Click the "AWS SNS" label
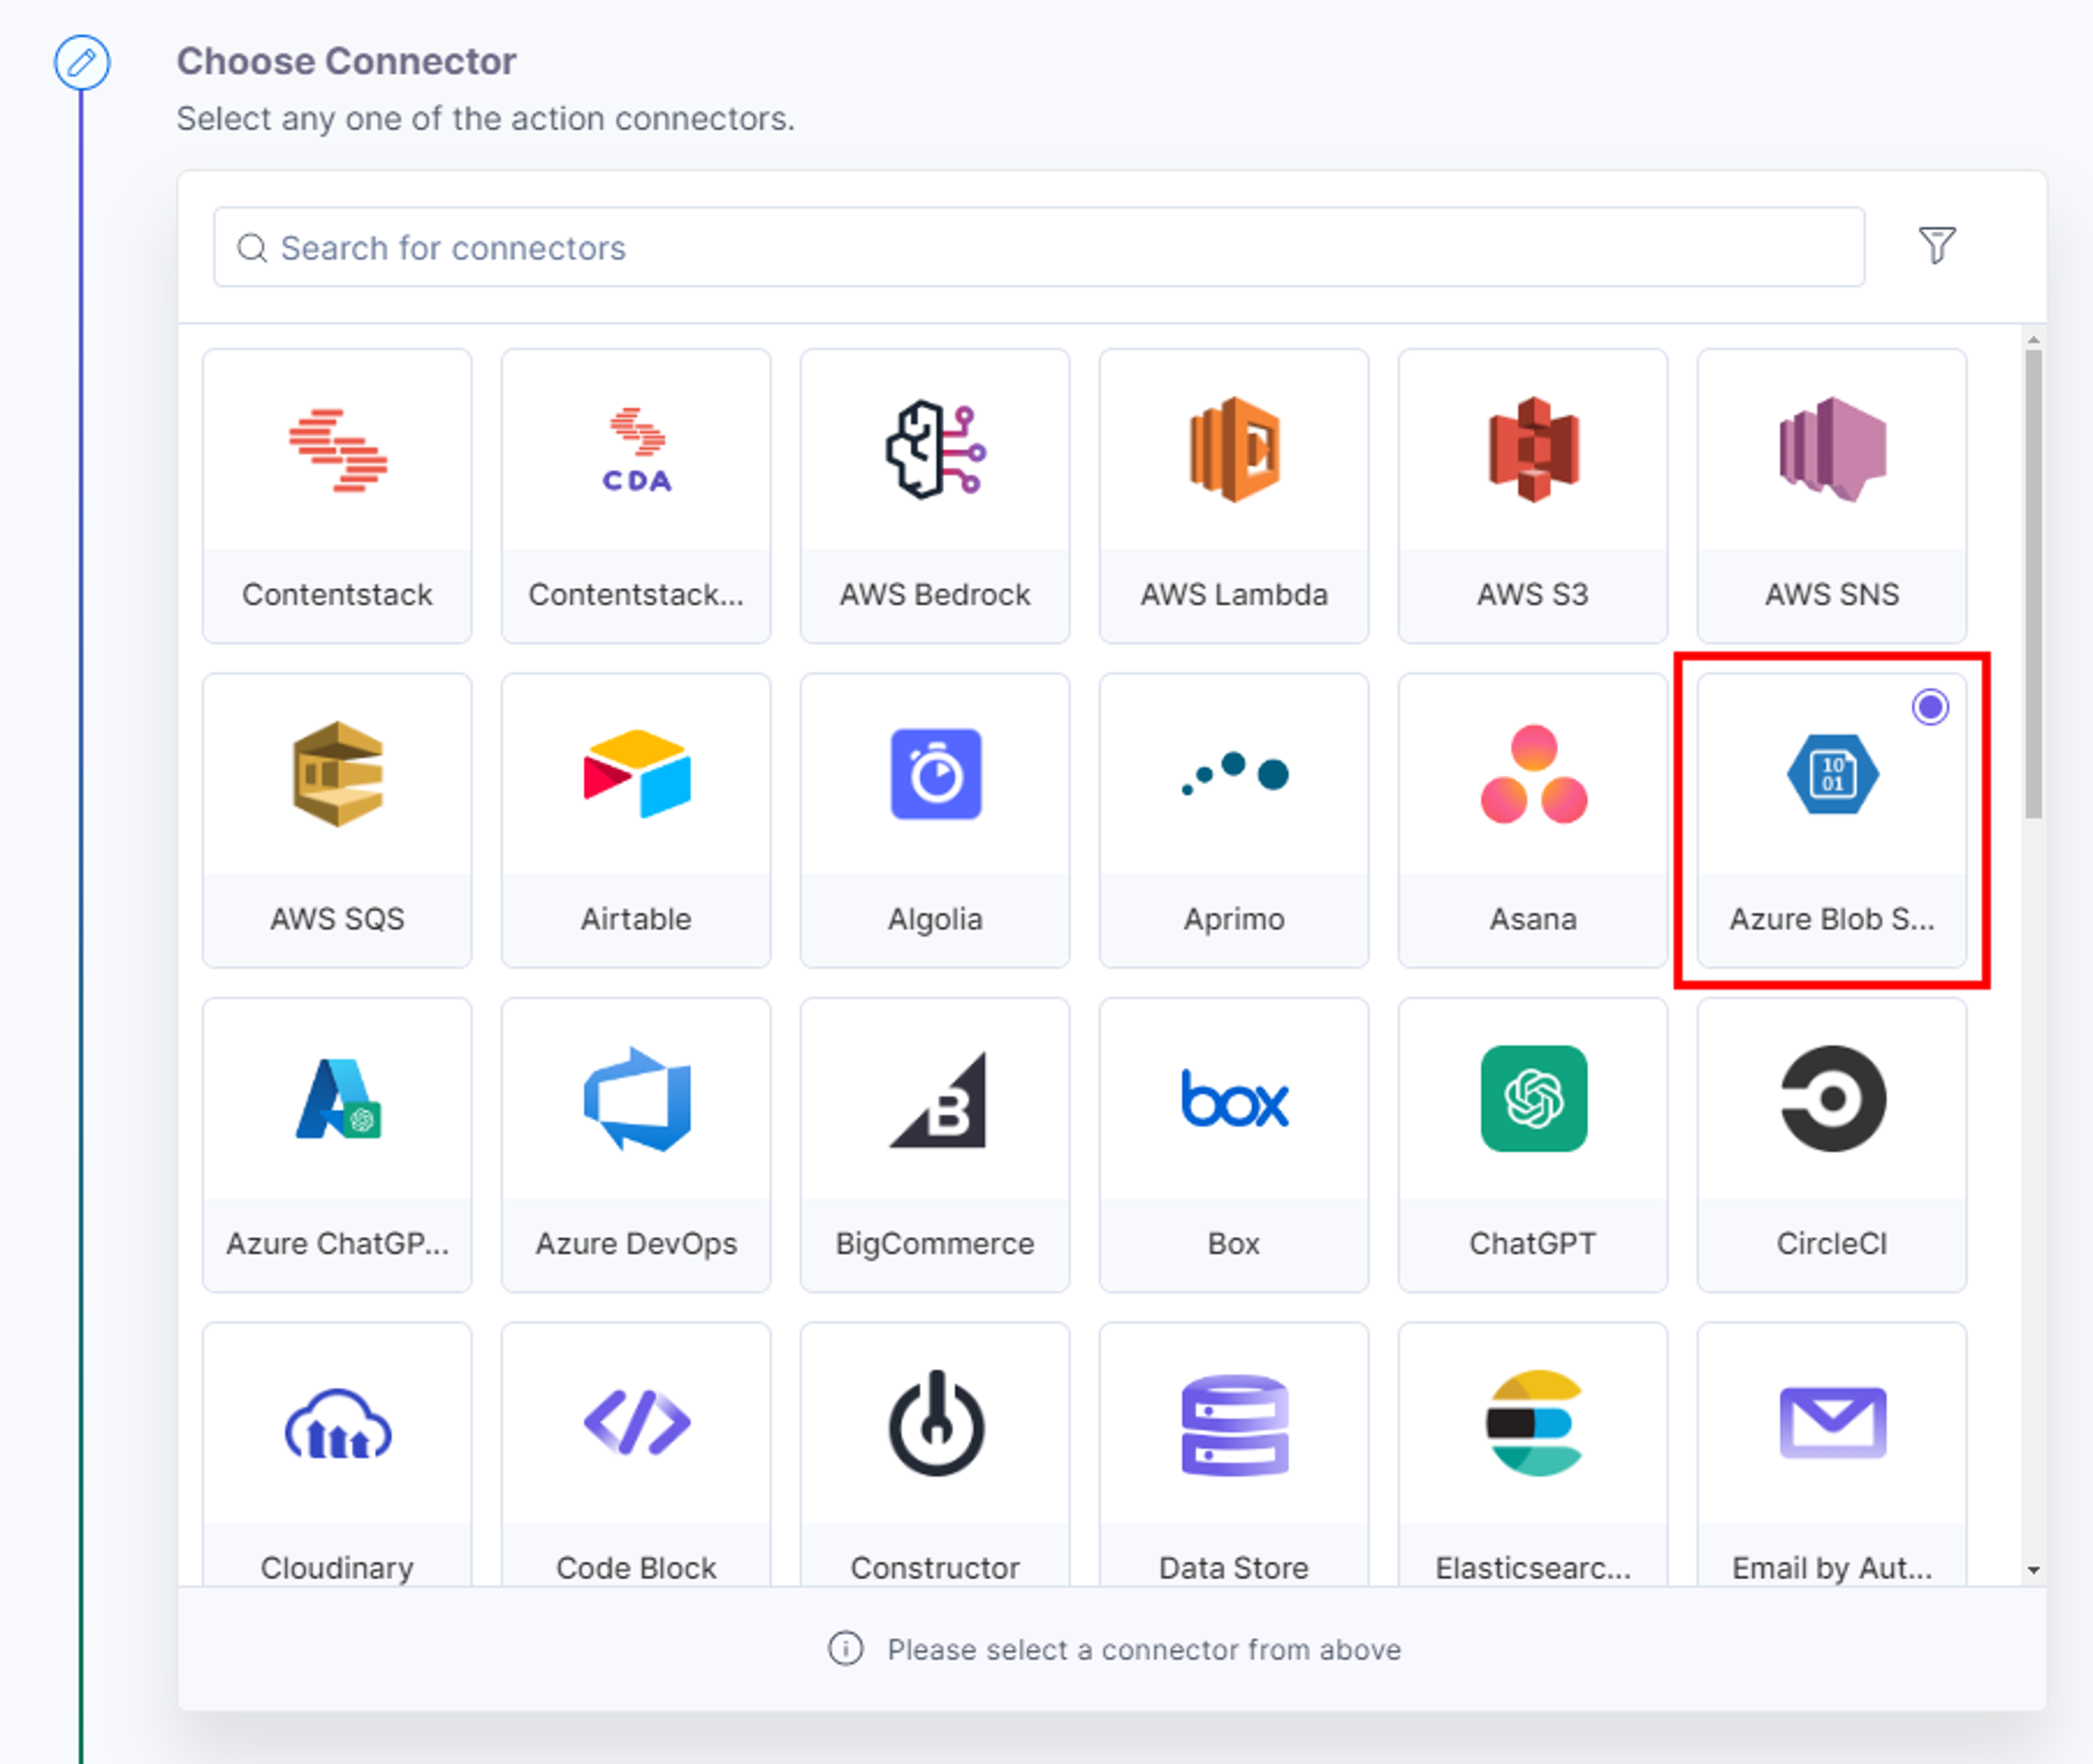This screenshot has height=1764, width=2093. [1832, 594]
